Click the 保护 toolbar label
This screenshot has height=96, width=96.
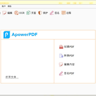45,13
